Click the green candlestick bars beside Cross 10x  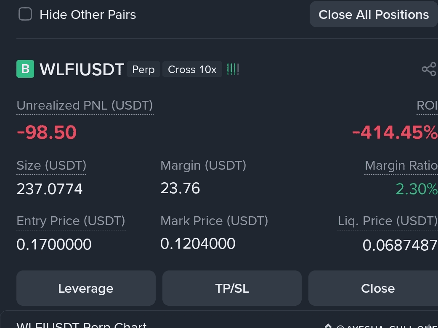(x=232, y=69)
